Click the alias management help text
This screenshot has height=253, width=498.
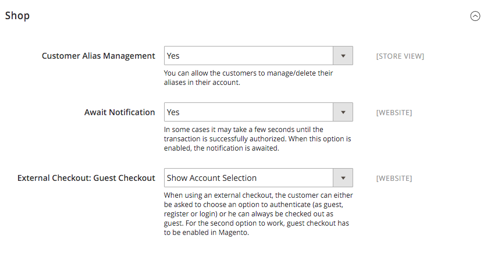coord(249,78)
